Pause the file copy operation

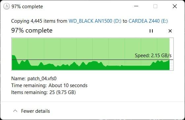[151, 31]
